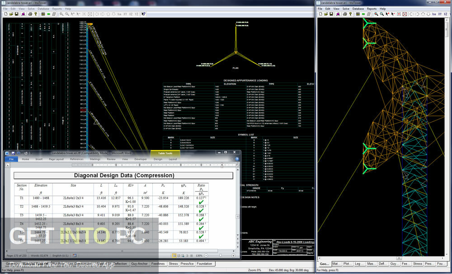The width and height of the screenshot is (452, 274).
Task: Click context help pointer icon in left tnxTower toolbar
Action: [143, 14]
